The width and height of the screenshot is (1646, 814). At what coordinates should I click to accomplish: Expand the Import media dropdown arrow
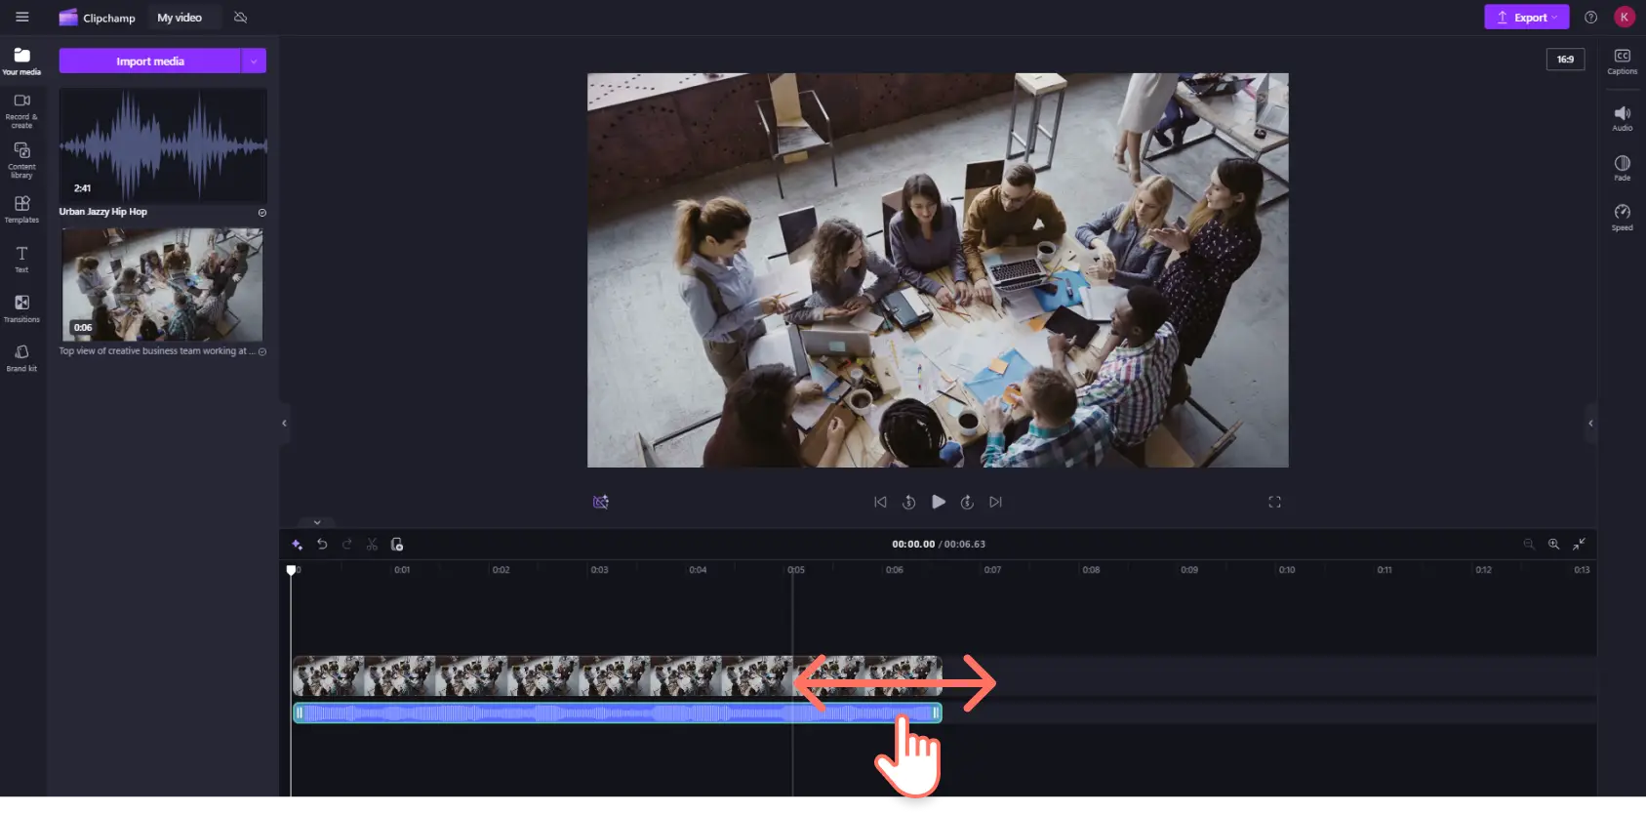point(254,61)
